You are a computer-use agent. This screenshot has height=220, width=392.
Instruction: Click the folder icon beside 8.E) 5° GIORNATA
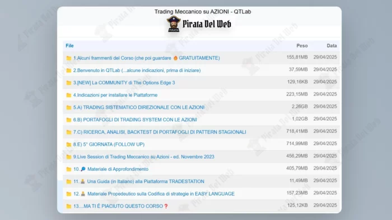coord(69,145)
